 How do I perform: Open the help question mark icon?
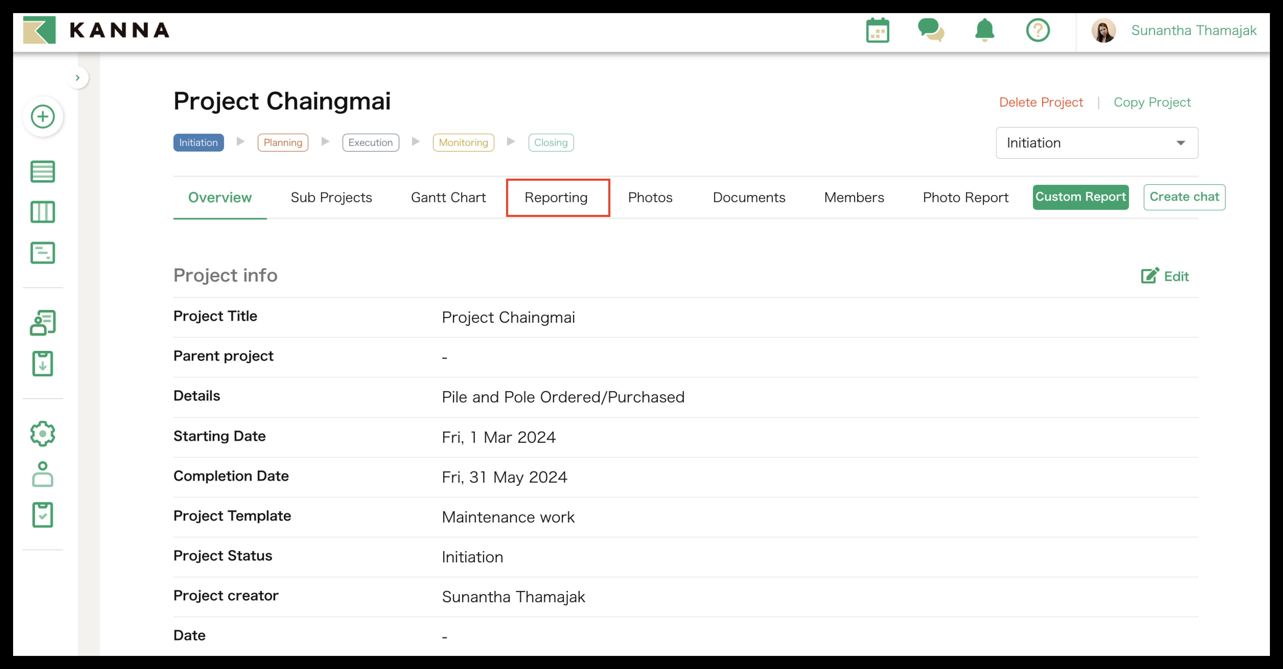[1038, 31]
